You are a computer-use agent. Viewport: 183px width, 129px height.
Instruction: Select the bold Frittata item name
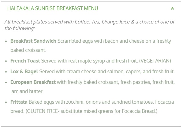coord(19,102)
